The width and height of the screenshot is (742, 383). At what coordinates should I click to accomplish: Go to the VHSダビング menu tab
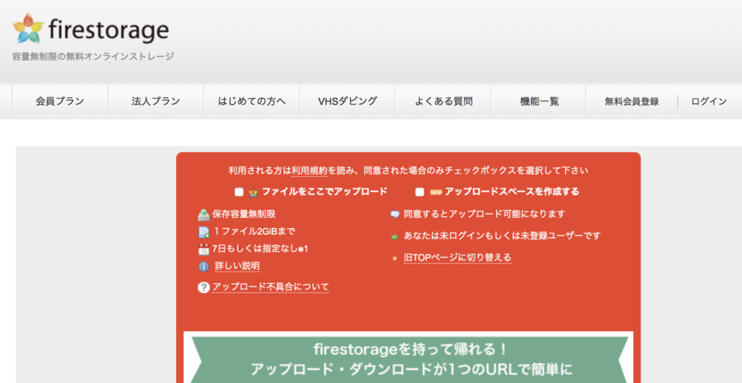(x=347, y=101)
